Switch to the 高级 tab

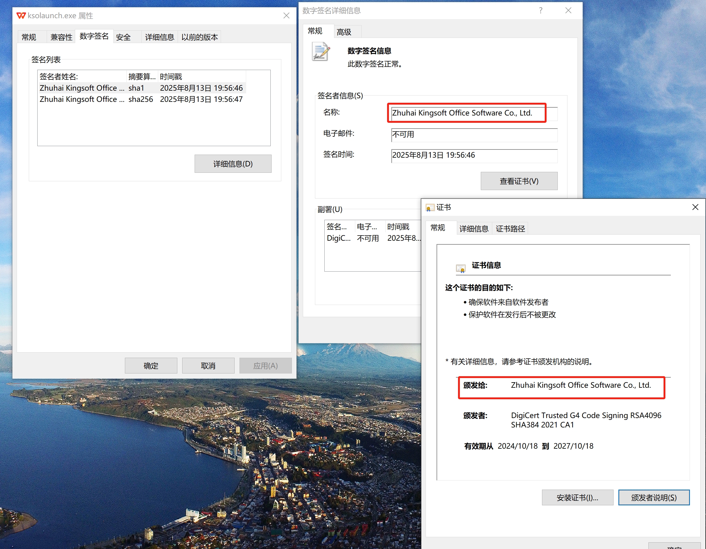(x=344, y=32)
